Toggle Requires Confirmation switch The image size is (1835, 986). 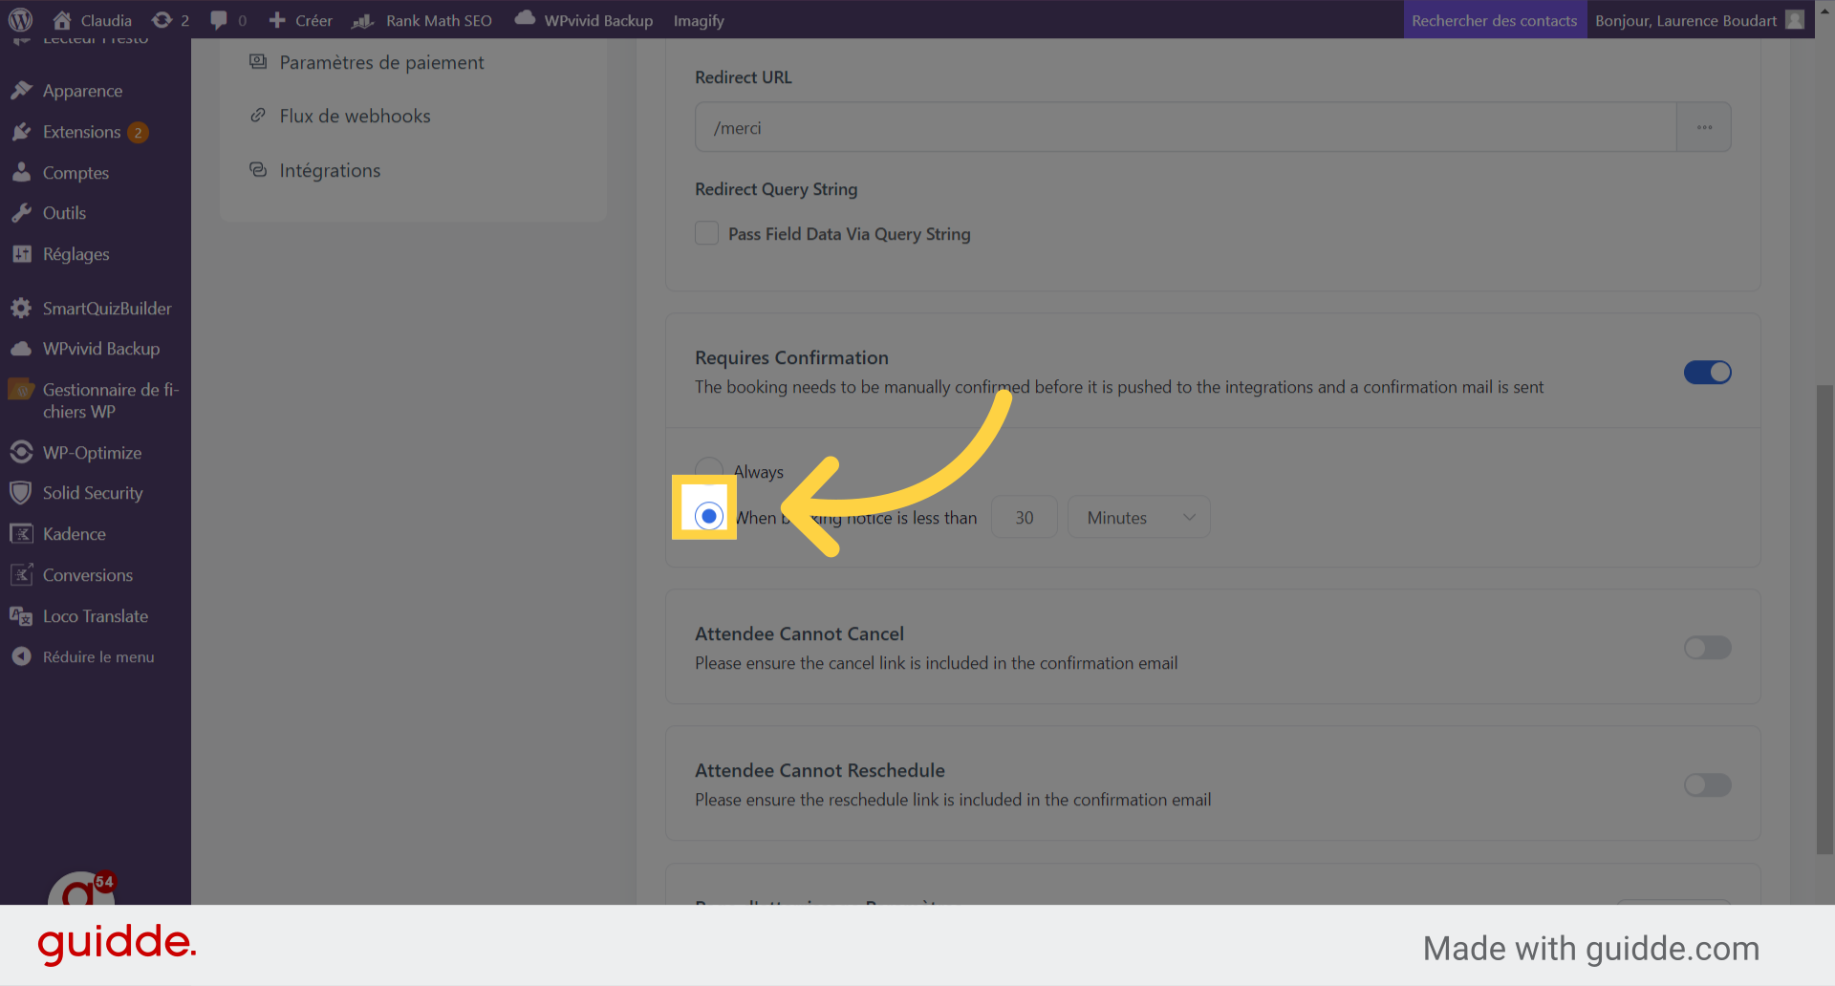tap(1707, 373)
